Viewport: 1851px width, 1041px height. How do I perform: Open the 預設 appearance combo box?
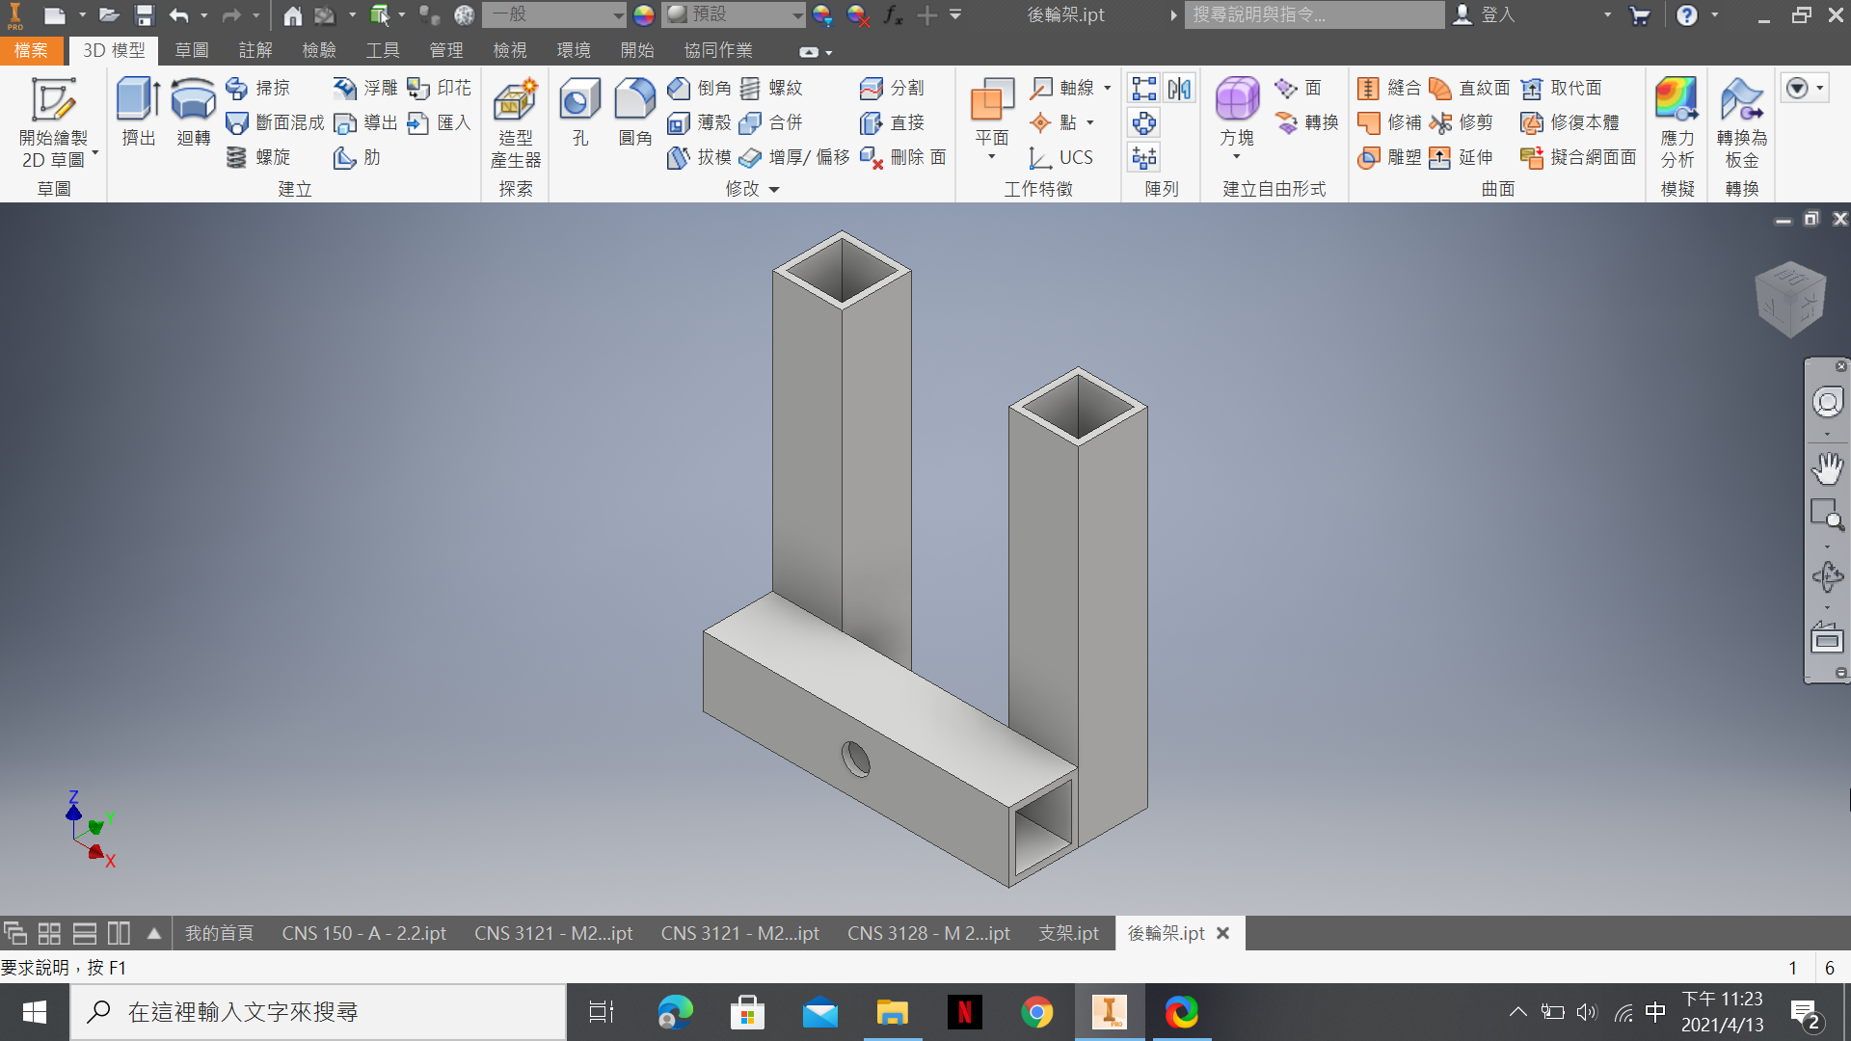tap(734, 14)
